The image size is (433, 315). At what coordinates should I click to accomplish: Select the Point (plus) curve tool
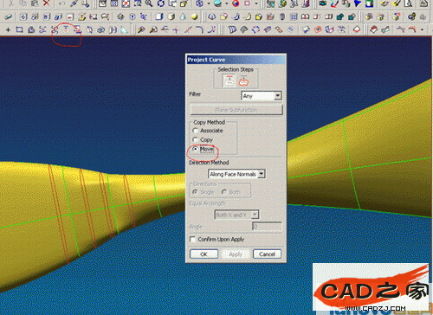pyautogui.click(x=8, y=29)
